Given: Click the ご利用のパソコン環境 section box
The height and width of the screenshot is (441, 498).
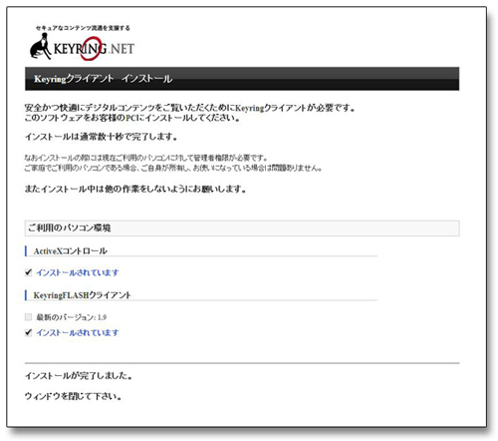Looking at the screenshot, I should (x=242, y=228).
